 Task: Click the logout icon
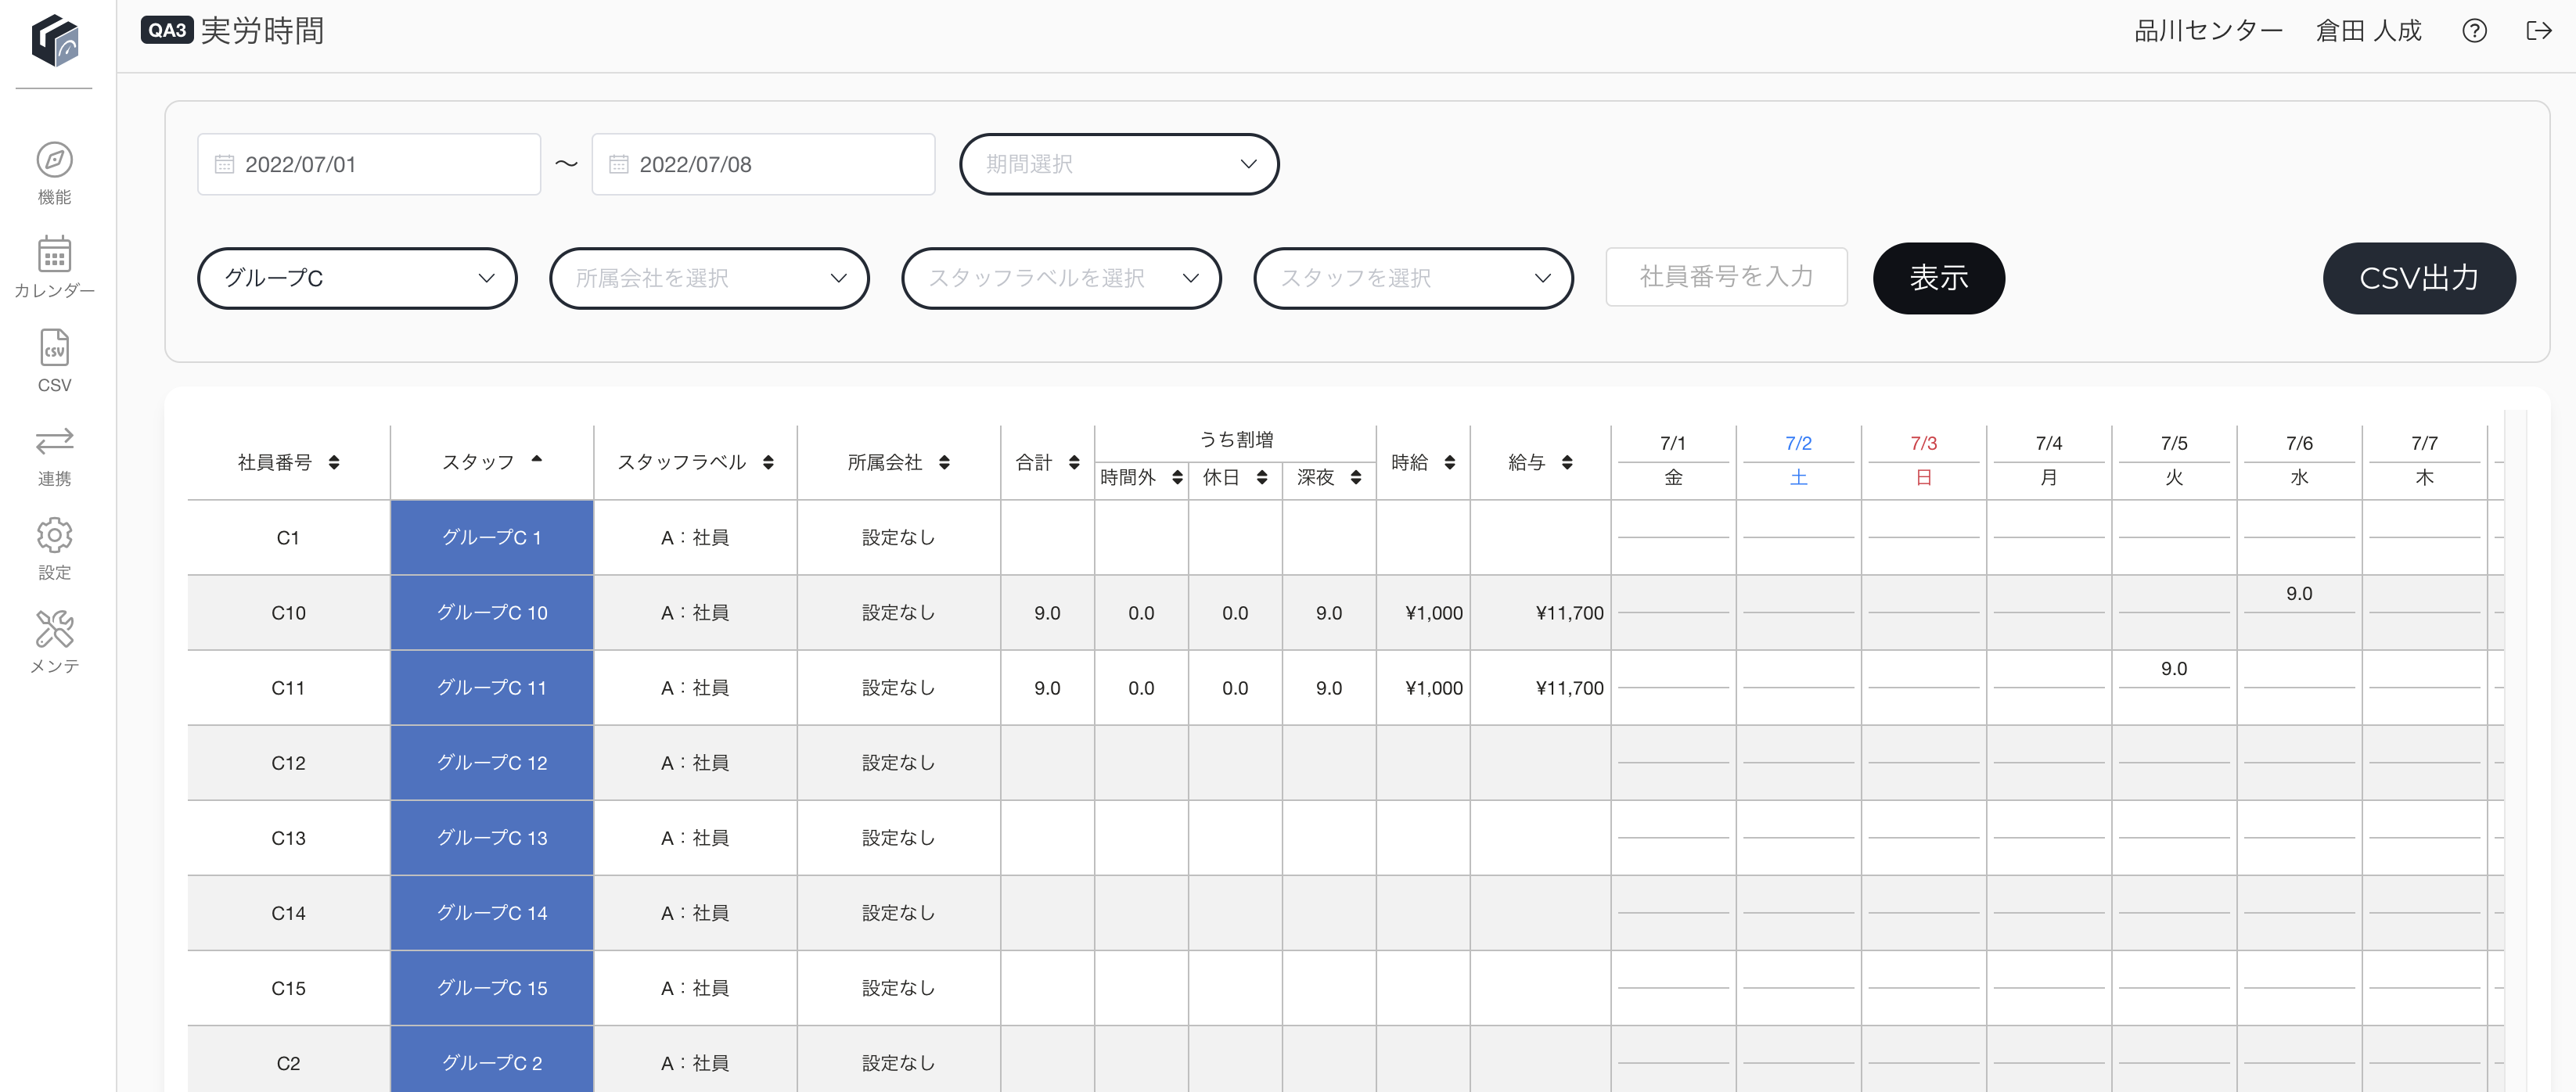tap(2538, 31)
